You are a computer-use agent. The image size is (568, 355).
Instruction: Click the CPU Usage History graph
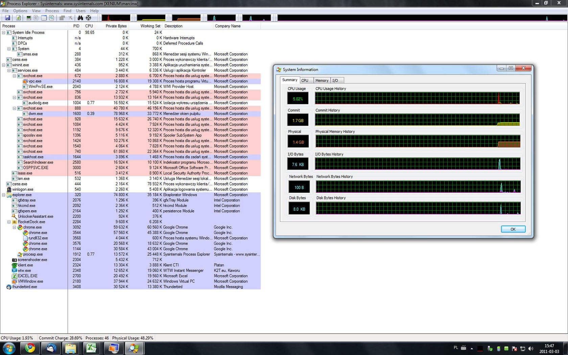click(418, 98)
